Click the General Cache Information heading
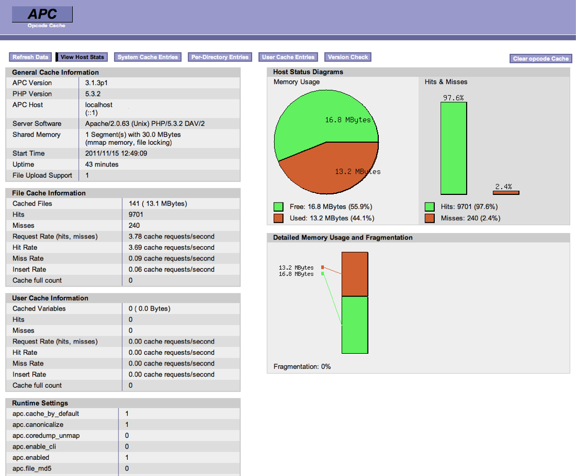The image size is (576, 476). 55,72
